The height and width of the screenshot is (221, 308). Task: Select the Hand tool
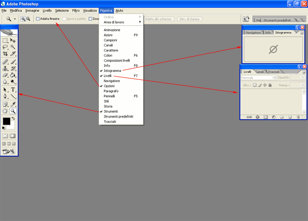pyautogui.click(x=5, y=111)
